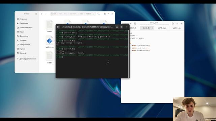Click the Открыть button in text editor
216x121 pixels.
[126, 24]
